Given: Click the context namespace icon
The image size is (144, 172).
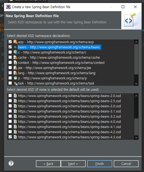Looking at the screenshot, I should (15, 62).
